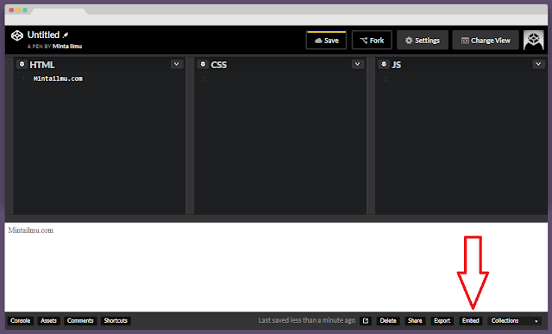Open the Collections dropdown

pos(514,320)
